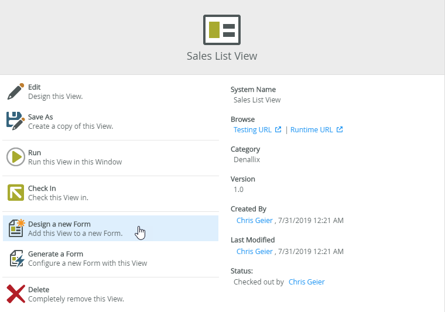
Task: Click the Generate a Form lightning icon
Action: (15, 258)
